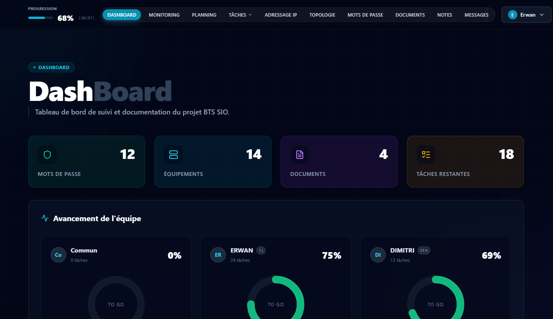
Task: Switch to the Monitoring page
Action: 164,15
